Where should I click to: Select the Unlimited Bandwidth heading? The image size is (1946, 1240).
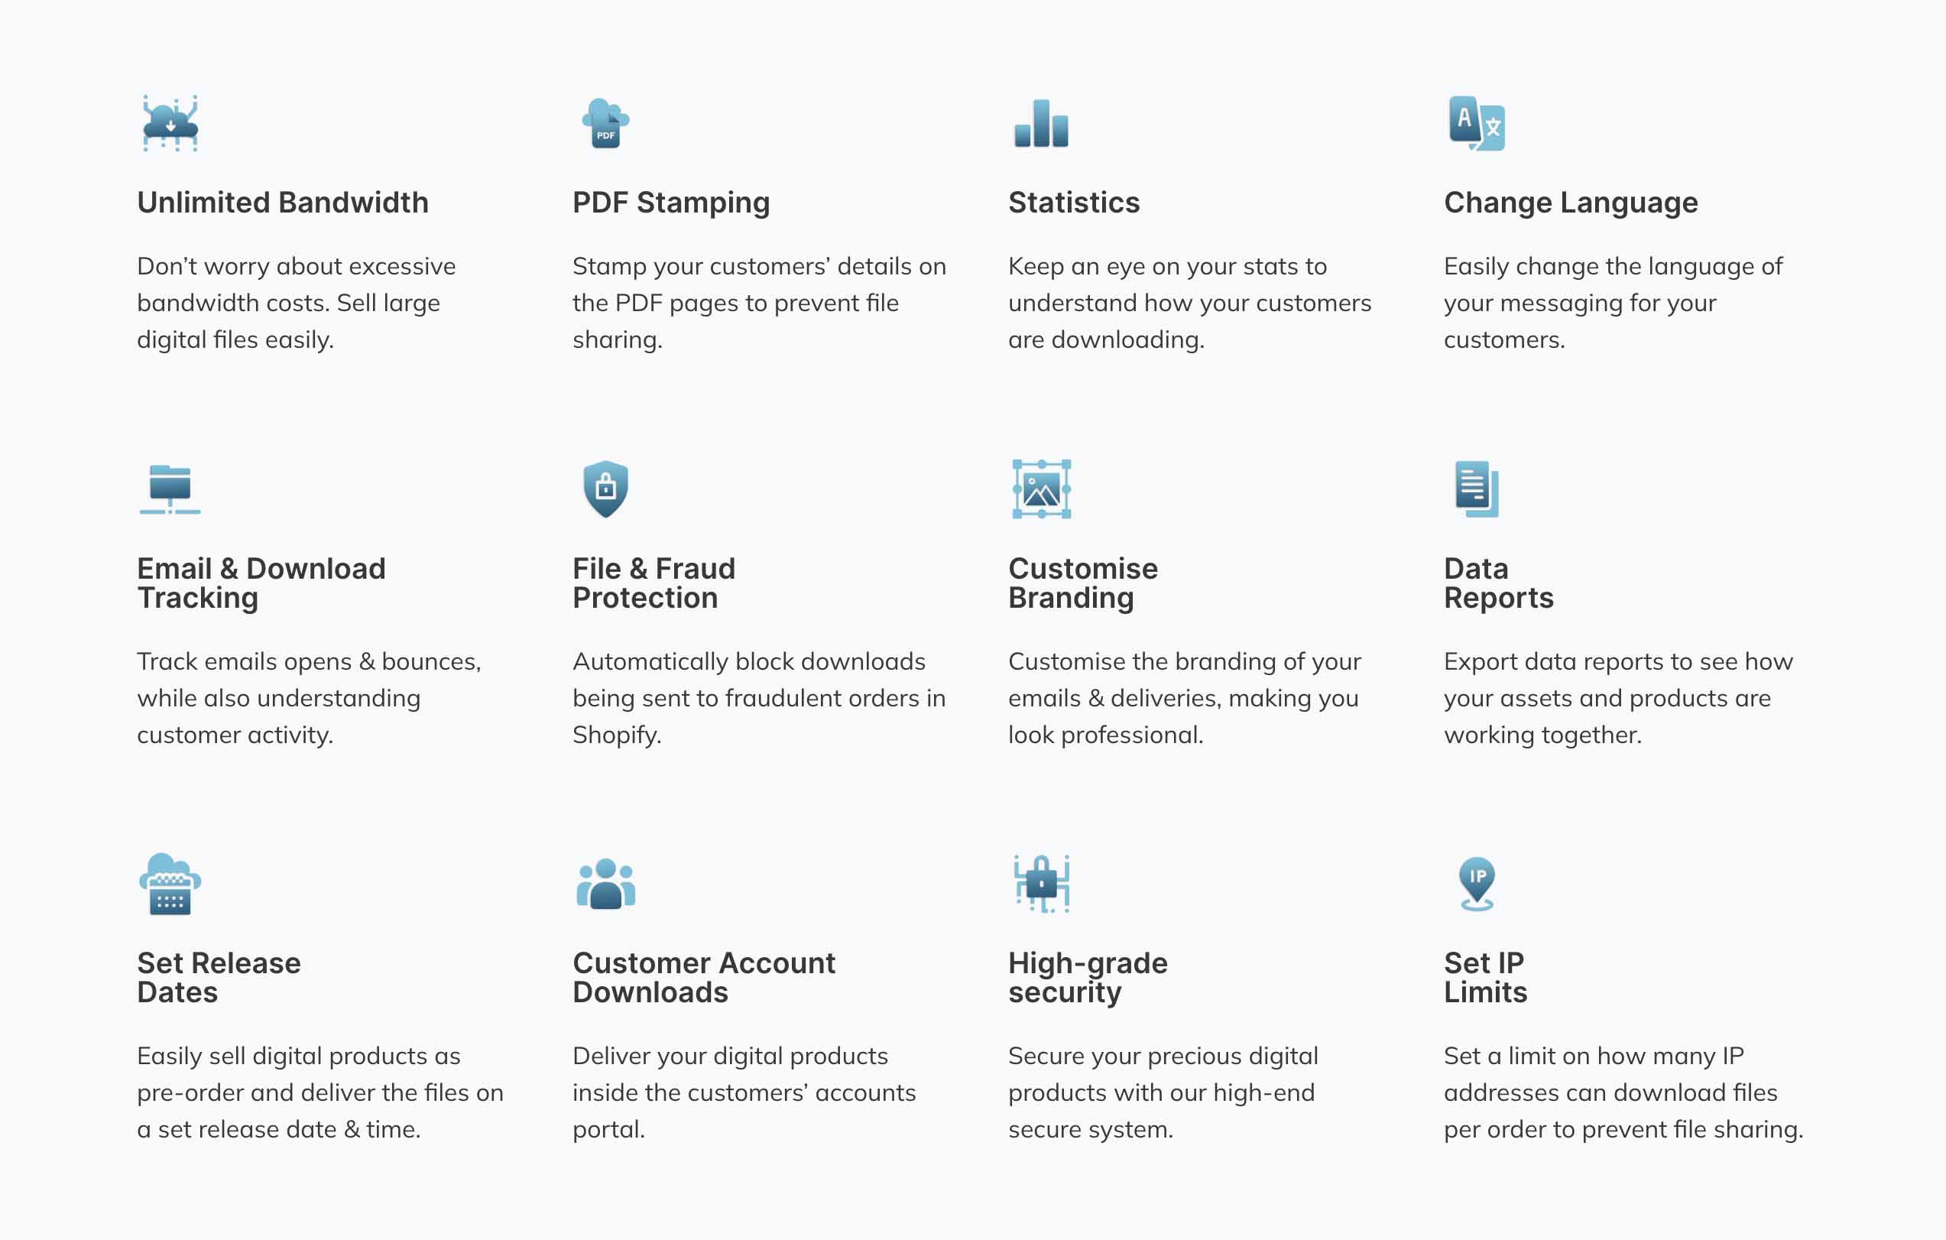(283, 202)
